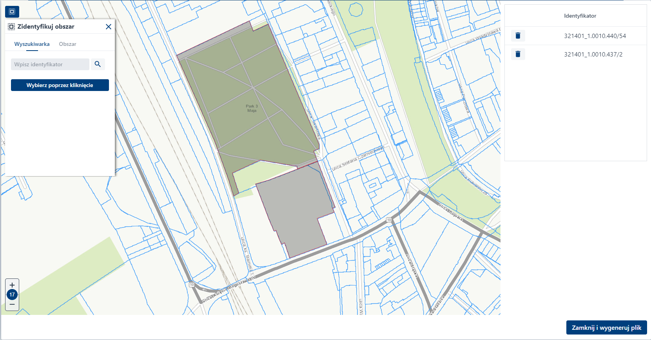Focus the Wpisz identyfikator input field
The width and height of the screenshot is (651, 340).
point(50,64)
